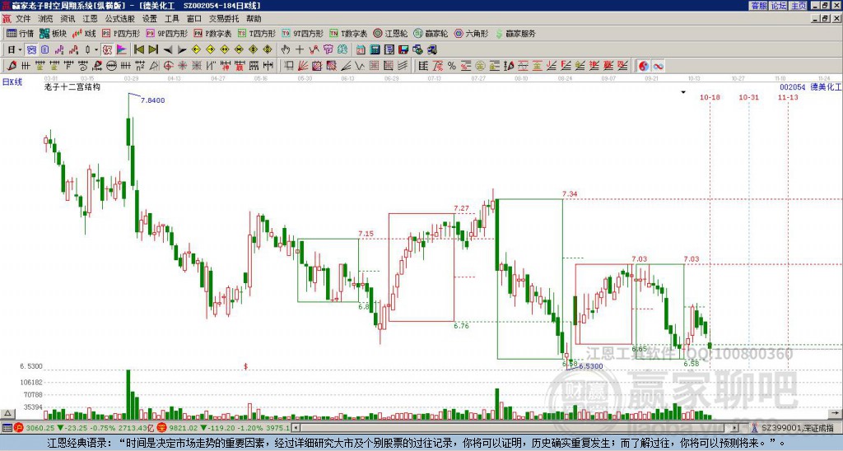Open the T数字表 tool
The image size is (843, 451).
[348, 33]
